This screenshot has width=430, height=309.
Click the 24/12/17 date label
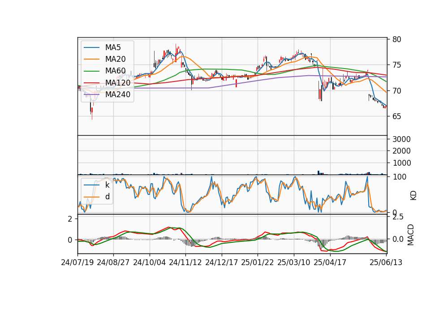coord(221,262)
